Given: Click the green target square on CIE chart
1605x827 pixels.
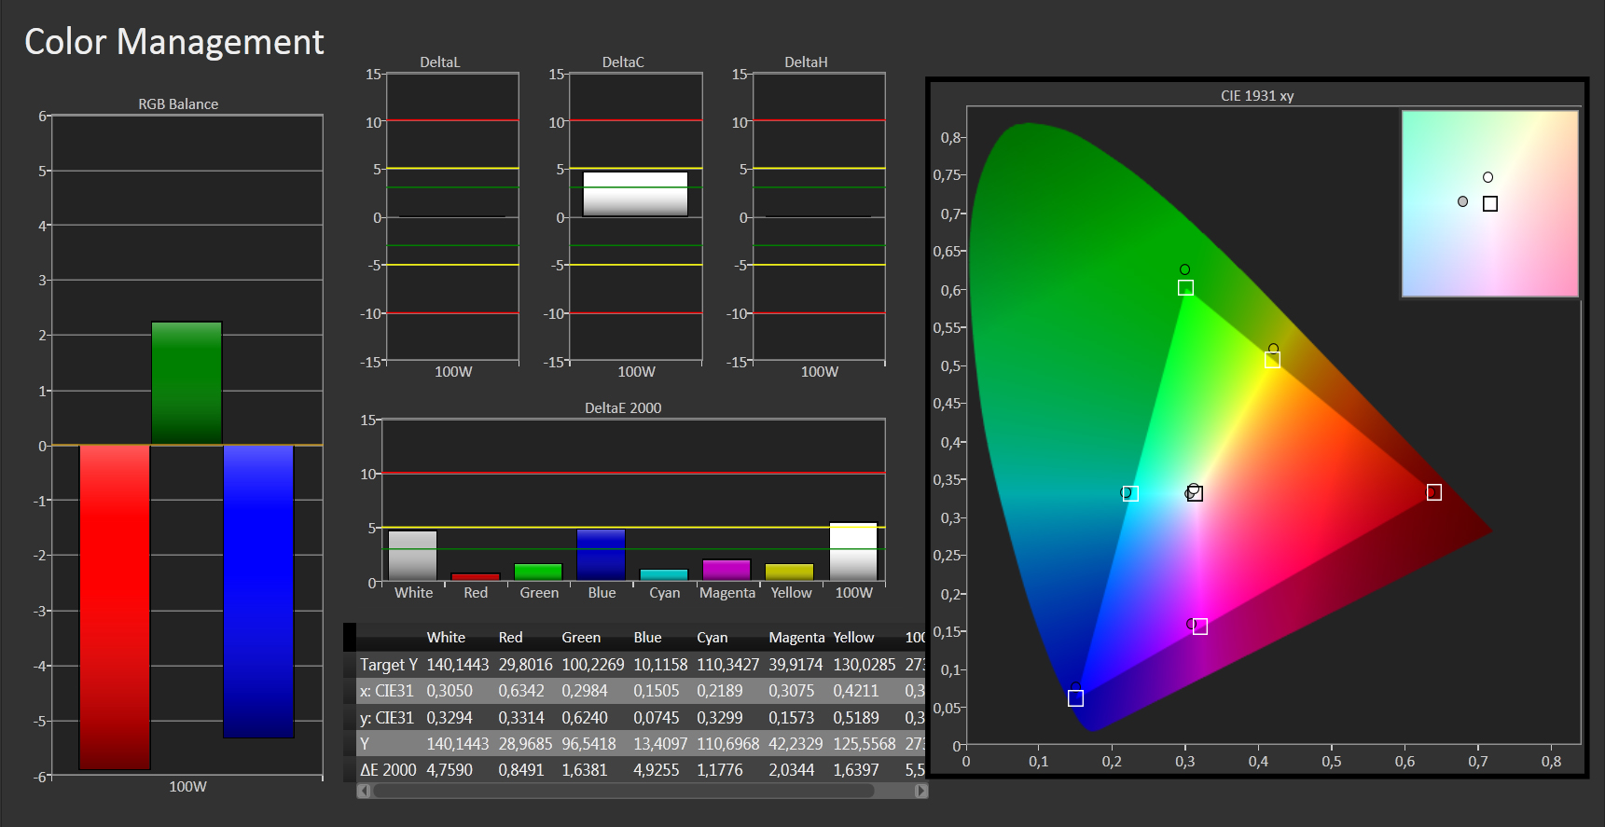Looking at the screenshot, I should tap(1185, 288).
